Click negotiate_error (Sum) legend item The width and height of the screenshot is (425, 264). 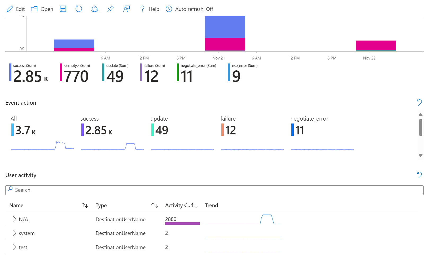tap(196, 73)
